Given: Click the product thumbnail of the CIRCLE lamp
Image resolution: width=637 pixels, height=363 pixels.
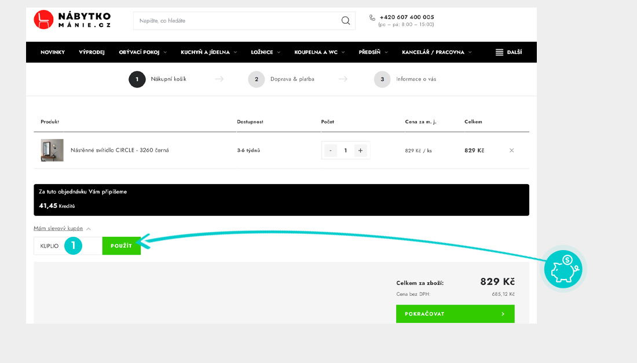Looking at the screenshot, I should [52, 151].
